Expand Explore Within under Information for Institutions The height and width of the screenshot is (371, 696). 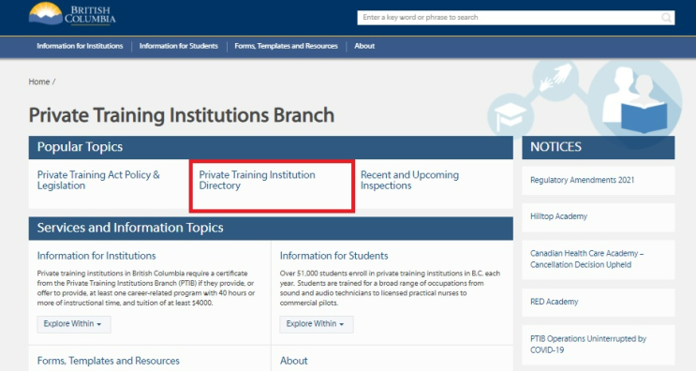(74, 324)
